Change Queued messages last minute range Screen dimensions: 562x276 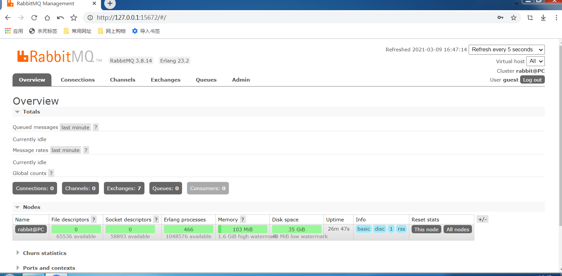76,127
